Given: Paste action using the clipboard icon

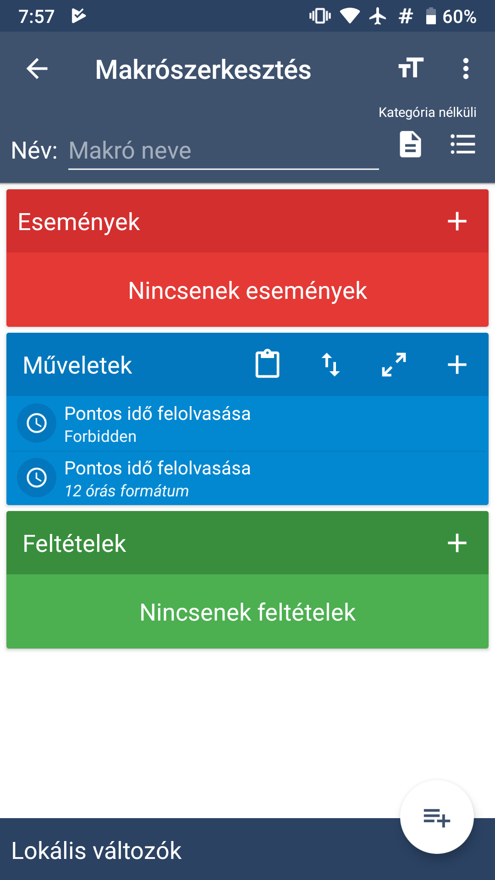Looking at the screenshot, I should click(x=267, y=364).
